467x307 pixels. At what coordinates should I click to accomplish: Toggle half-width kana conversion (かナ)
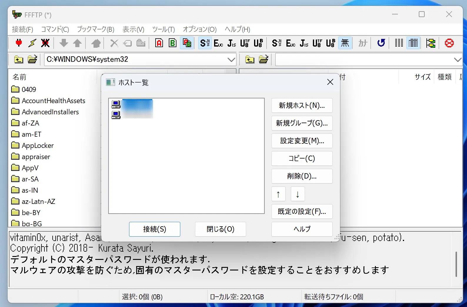pos(363,43)
